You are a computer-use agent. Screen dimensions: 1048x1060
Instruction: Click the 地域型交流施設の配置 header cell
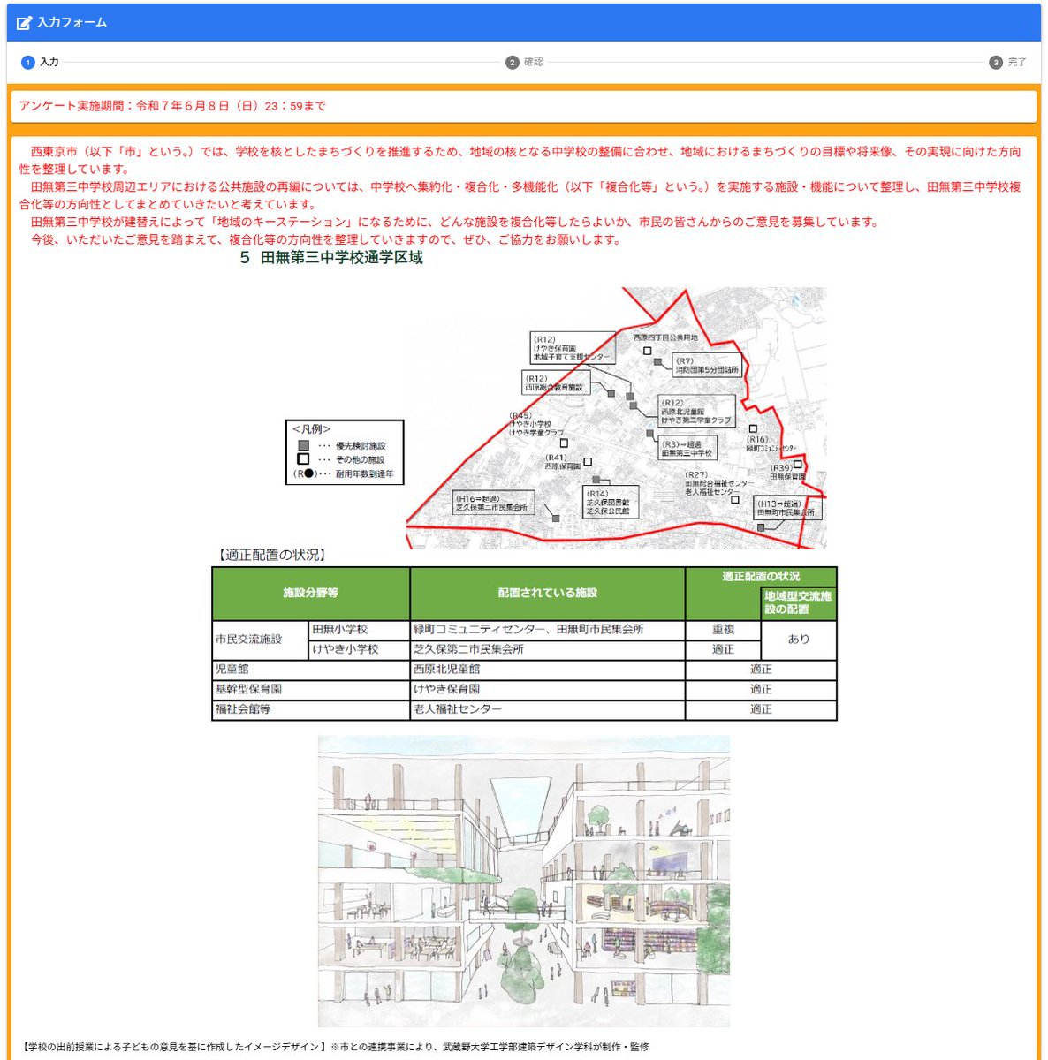click(798, 603)
